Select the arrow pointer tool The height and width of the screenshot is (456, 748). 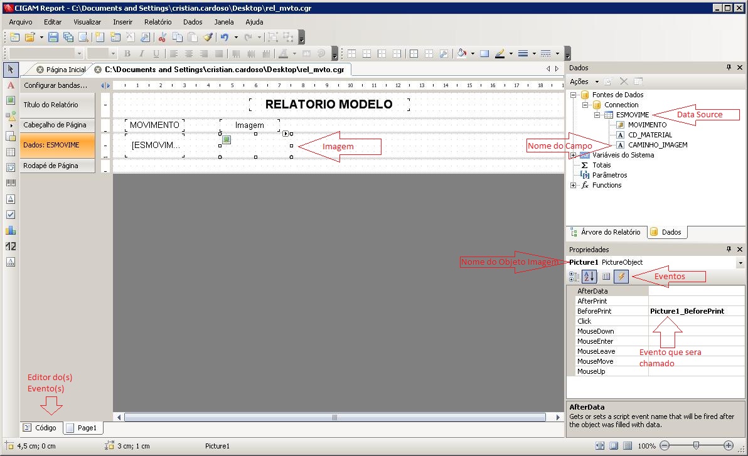(11, 70)
